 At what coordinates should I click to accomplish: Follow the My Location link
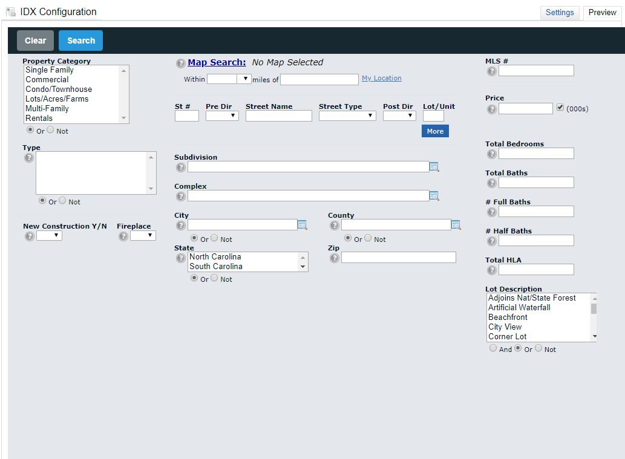381,78
